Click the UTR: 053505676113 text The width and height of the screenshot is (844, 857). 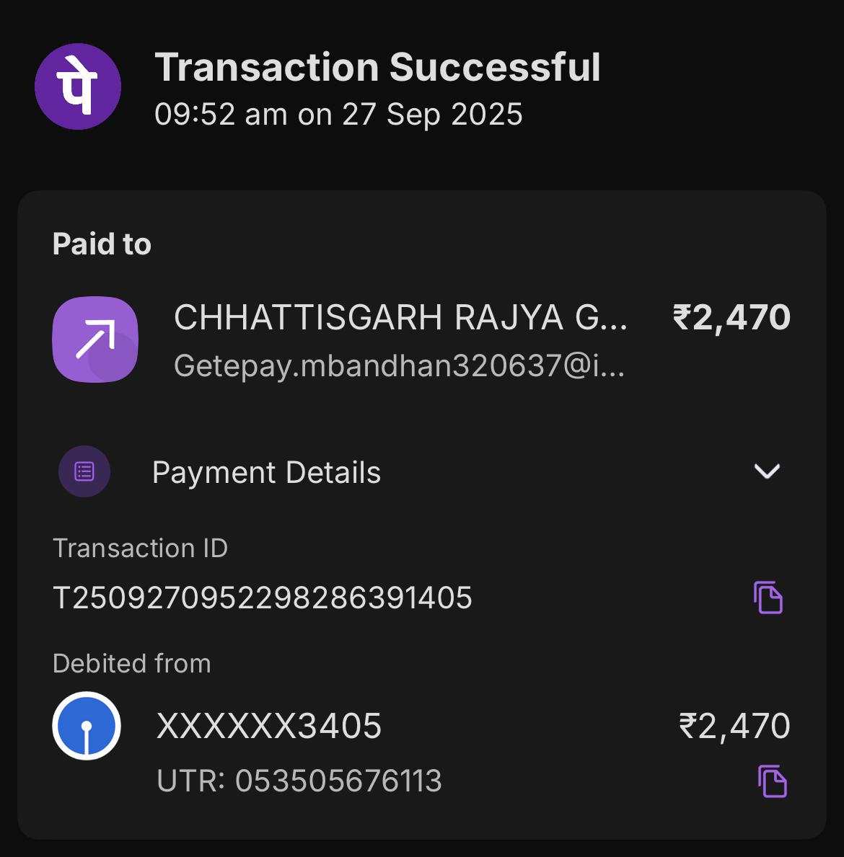[x=299, y=781]
